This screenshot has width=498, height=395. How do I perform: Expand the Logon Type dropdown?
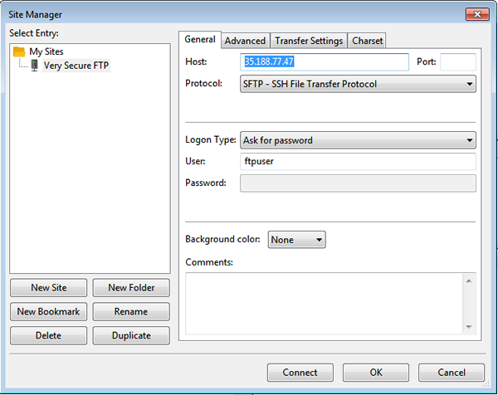pos(470,140)
